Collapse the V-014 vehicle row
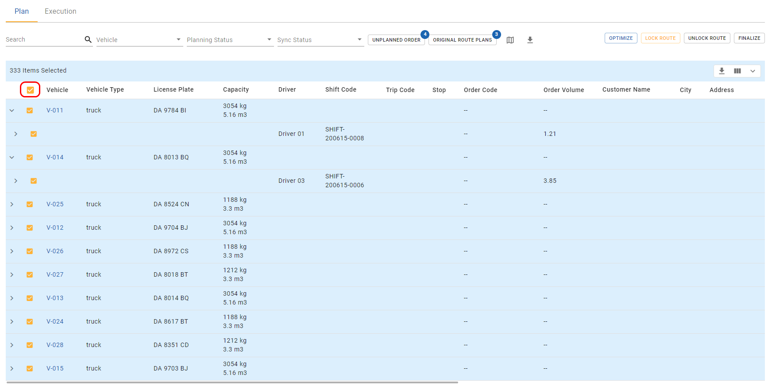This screenshot has height=386, width=768. tap(12, 157)
